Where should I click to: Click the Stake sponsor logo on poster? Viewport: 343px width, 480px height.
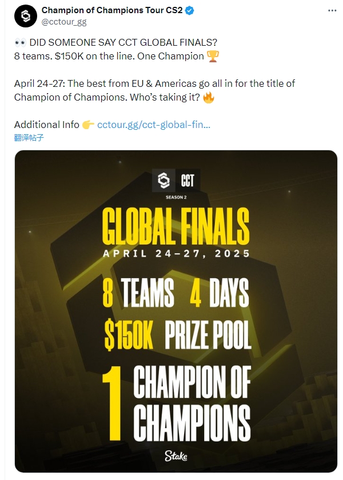point(176,456)
